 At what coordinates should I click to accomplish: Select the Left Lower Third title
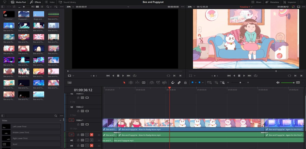pos(32,126)
